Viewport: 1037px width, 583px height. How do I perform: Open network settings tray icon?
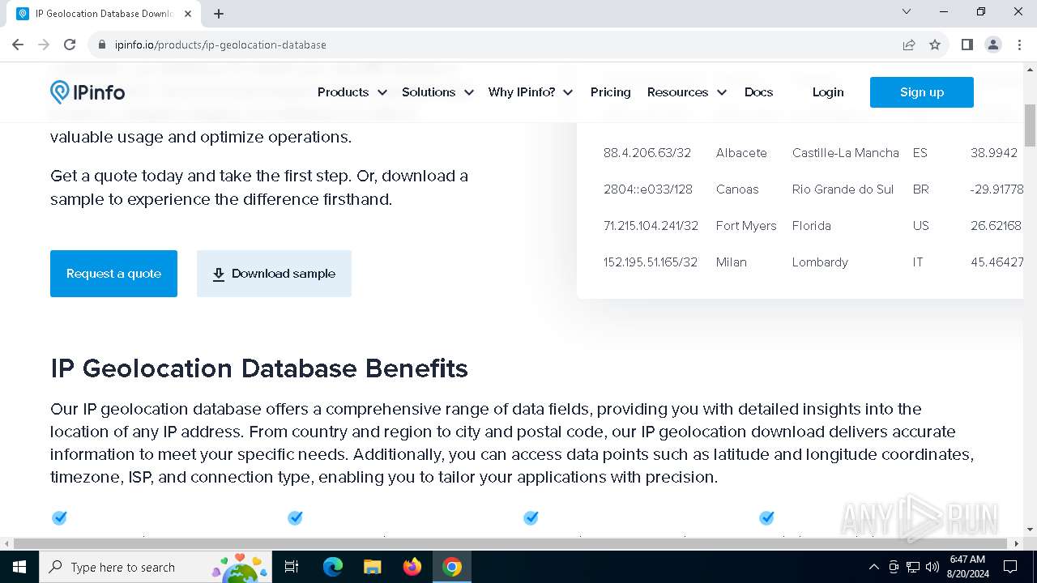pyautogui.click(x=913, y=567)
